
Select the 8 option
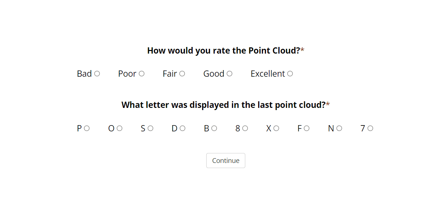pyautogui.click(x=245, y=128)
